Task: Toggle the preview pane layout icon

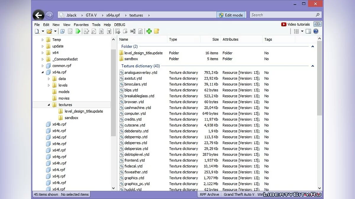Action: 308,31
